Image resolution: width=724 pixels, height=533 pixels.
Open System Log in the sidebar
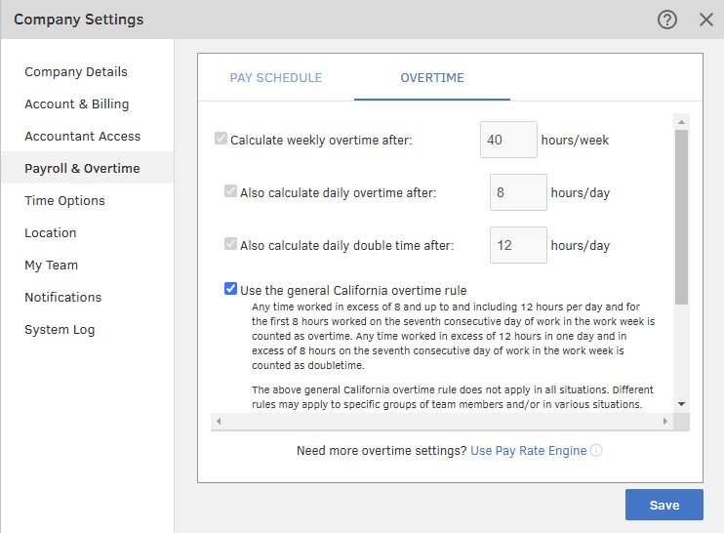[x=60, y=329]
